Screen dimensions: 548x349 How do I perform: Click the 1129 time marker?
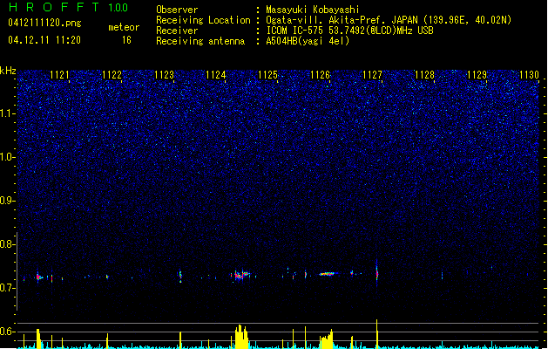tap(477, 74)
